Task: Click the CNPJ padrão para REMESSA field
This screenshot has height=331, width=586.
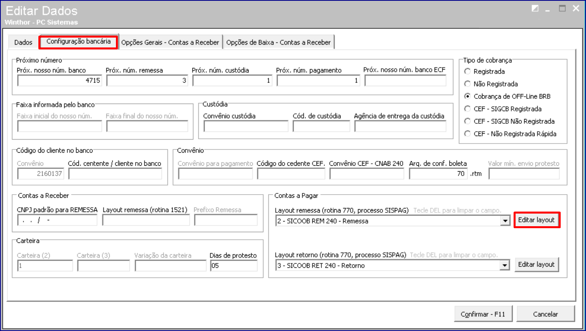Action: pyautogui.click(x=57, y=220)
